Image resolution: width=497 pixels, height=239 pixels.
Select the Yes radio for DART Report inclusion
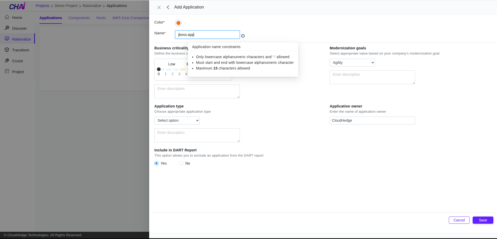156,163
